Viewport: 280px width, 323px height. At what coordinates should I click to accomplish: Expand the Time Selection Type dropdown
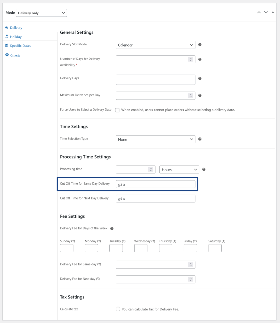pyautogui.click(x=155, y=139)
